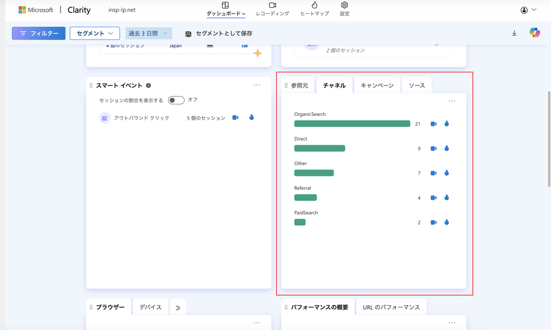Click the download icon in filter bar
This screenshot has width=551, height=330.
[x=514, y=33]
